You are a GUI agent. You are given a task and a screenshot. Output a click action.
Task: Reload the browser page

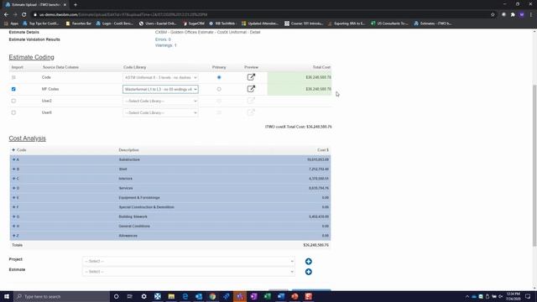coord(24,15)
